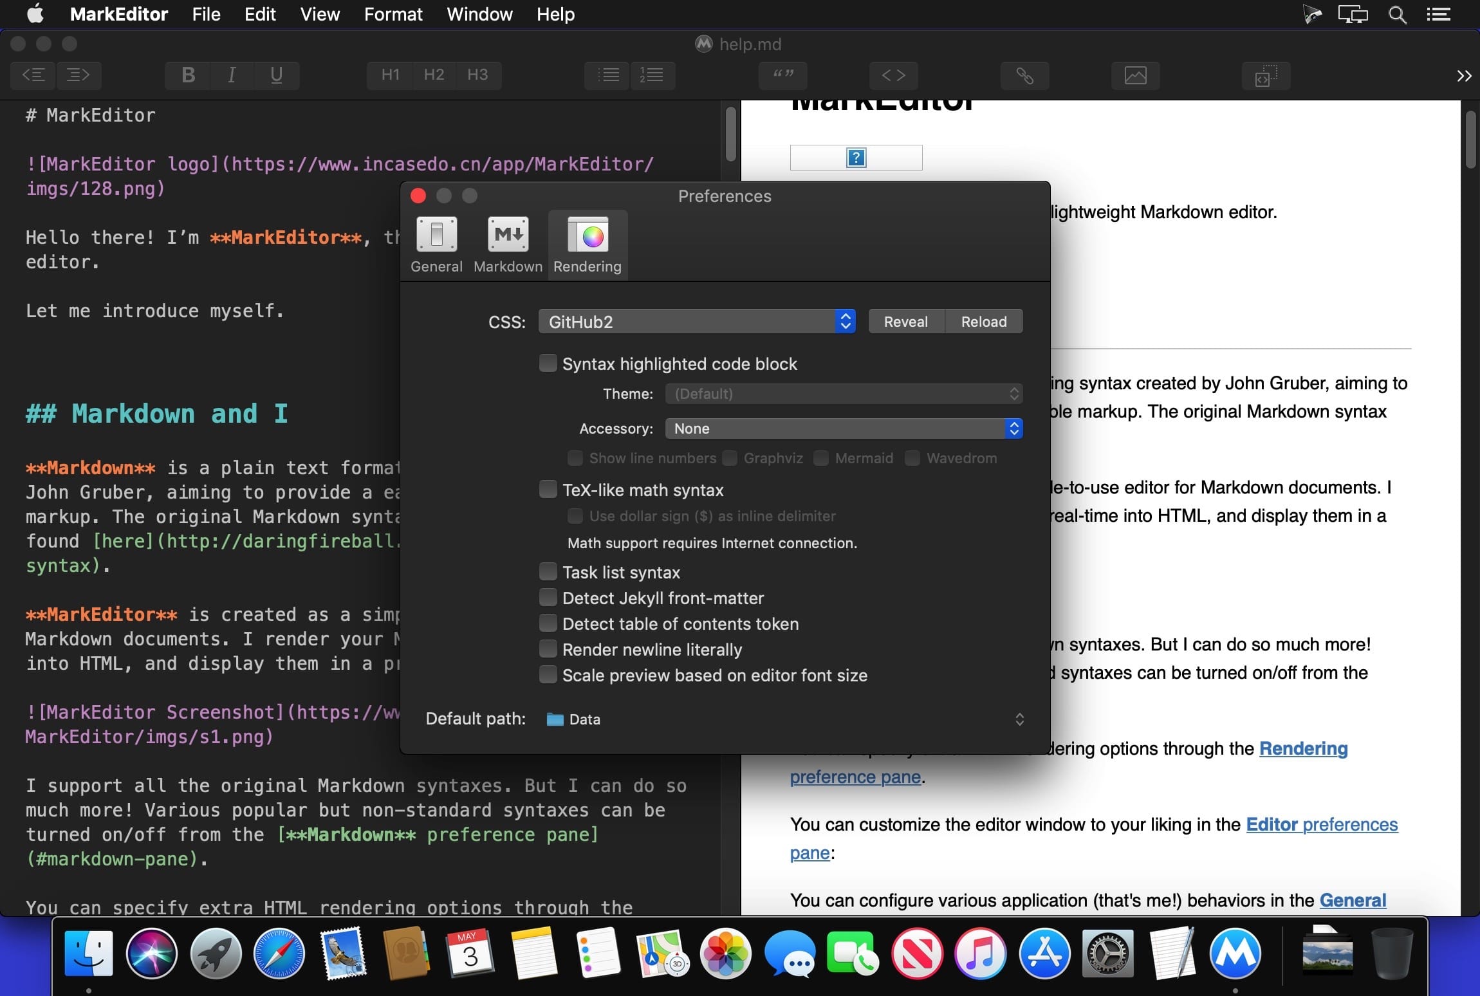
Task: Enable Detect Jekyll front-matter checkbox
Action: point(548,598)
